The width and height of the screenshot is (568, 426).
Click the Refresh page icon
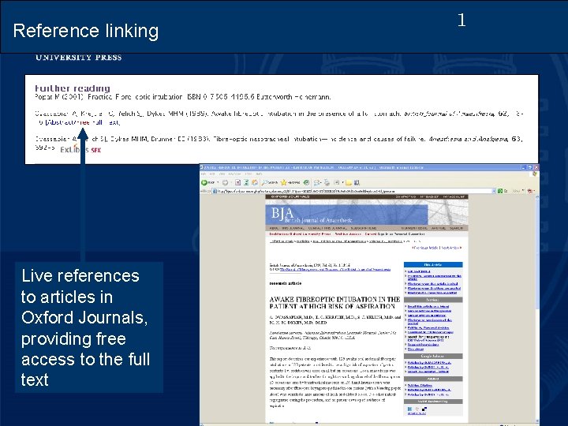(x=246, y=182)
